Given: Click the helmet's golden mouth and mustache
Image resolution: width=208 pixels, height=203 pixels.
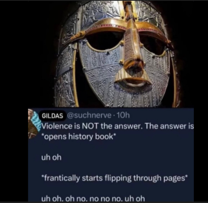Looking at the screenshot, I should [133, 79].
